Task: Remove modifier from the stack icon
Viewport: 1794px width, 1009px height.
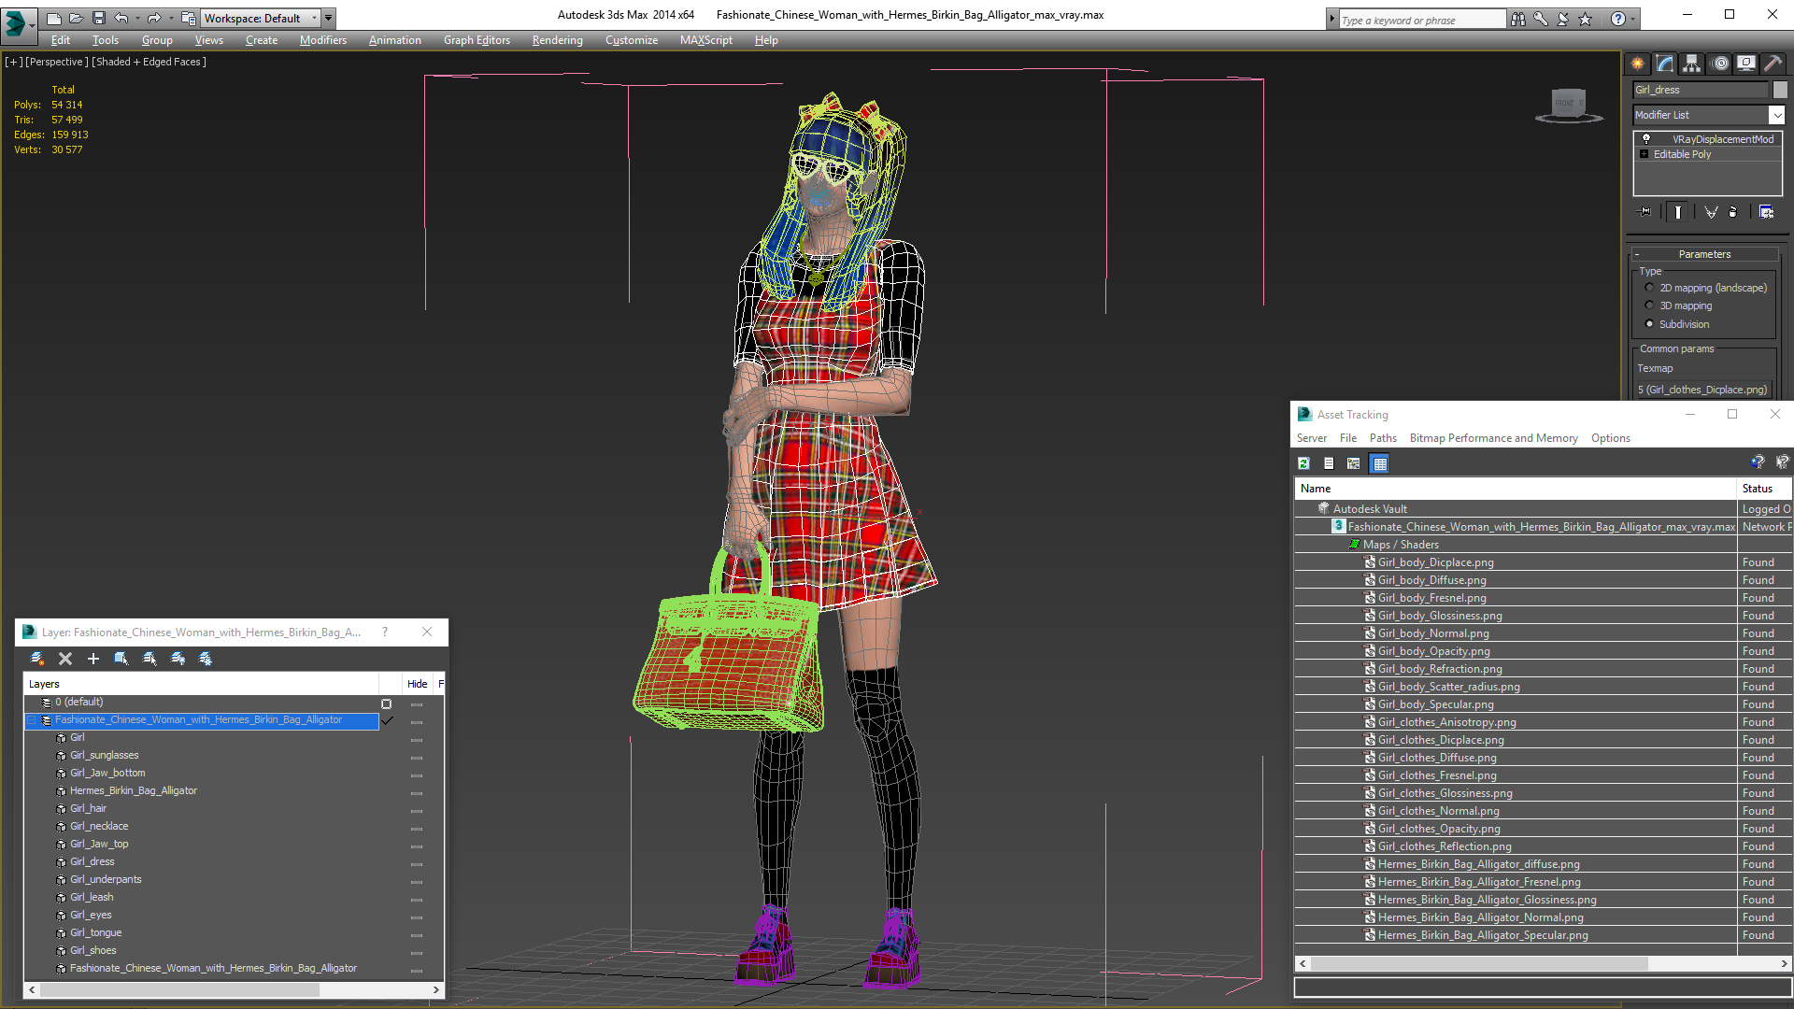Action: 1733,212
